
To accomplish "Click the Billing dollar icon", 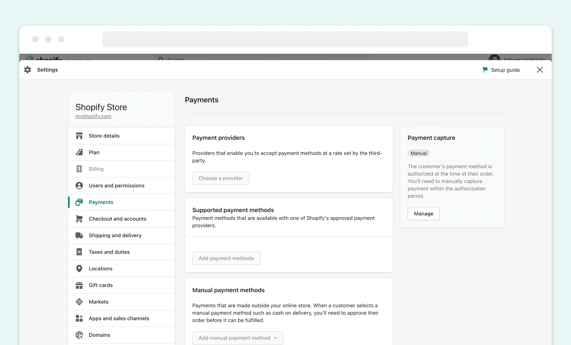I will 79,169.
